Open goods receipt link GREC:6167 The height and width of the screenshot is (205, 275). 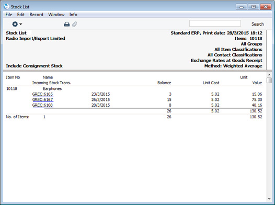point(43,99)
